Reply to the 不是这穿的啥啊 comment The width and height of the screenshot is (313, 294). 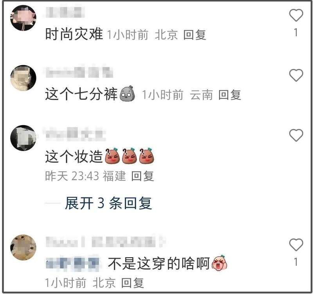[x=133, y=283]
